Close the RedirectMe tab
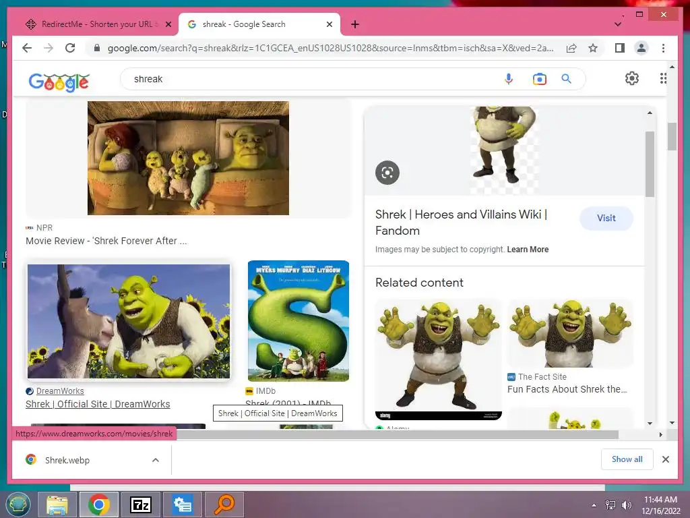 coord(168,24)
